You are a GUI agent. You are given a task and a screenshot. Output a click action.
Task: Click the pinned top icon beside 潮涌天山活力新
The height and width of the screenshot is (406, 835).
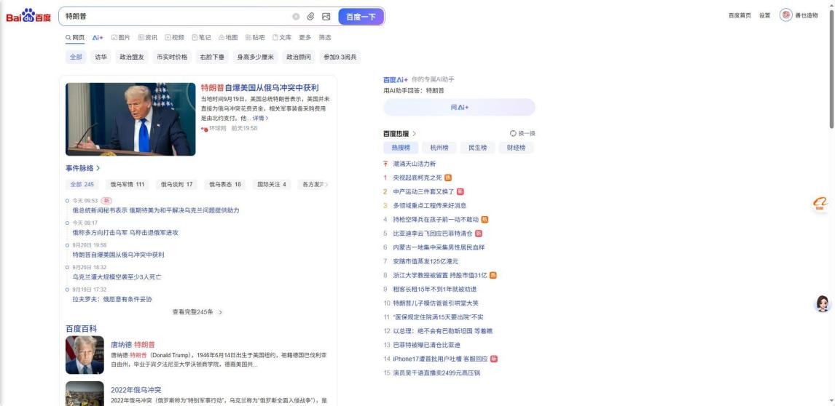point(385,164)
